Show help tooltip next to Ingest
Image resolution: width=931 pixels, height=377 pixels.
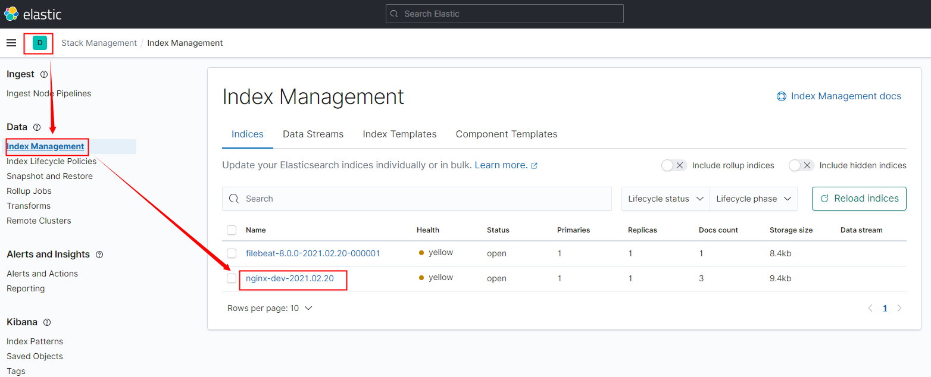tap(44, 74)
